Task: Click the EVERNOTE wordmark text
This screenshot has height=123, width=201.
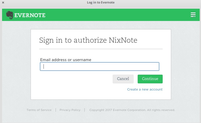Action: (x=30, y=15)
